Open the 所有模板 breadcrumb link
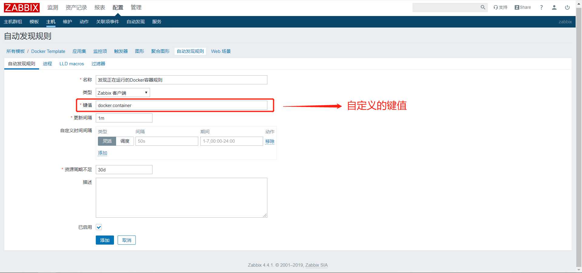582x273 pixels. [15, 51]
